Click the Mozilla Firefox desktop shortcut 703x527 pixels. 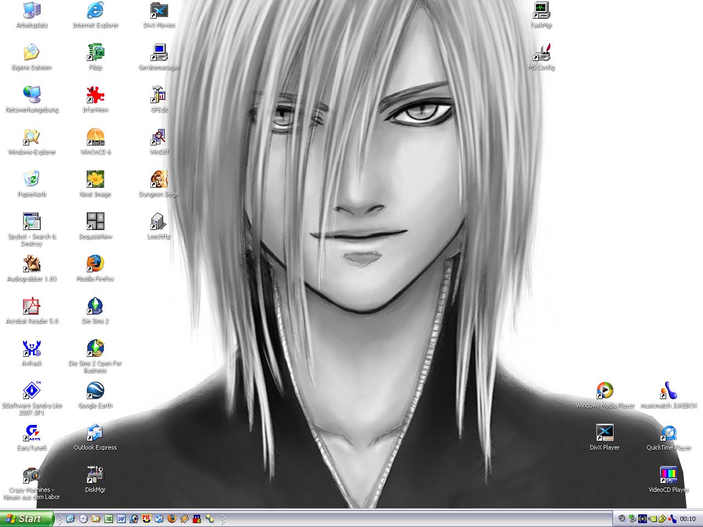tap(96, 268)
